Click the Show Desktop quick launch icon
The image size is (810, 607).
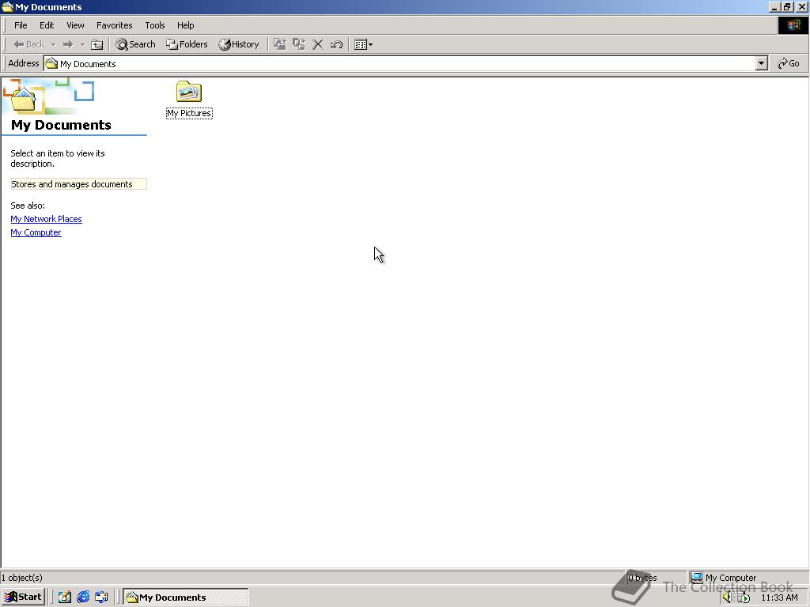pos(65,598)
